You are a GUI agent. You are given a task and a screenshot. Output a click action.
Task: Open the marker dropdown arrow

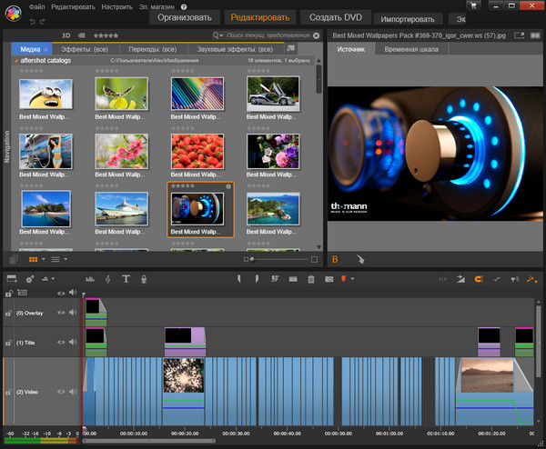click(352, 278)
